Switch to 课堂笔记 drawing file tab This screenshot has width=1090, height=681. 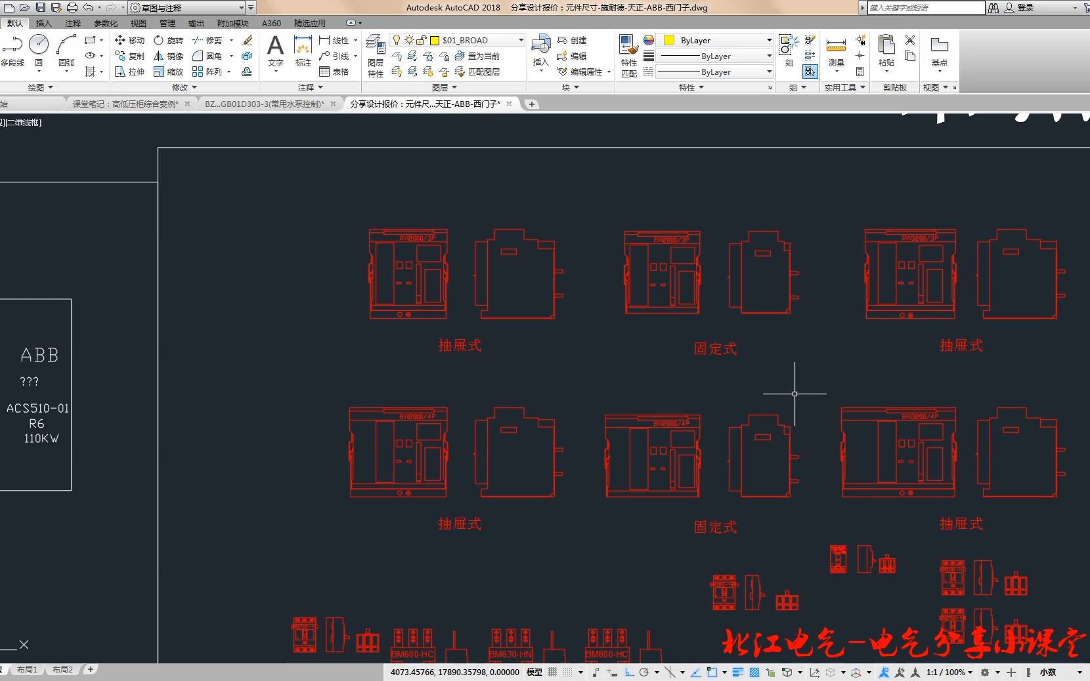point(126,104)
